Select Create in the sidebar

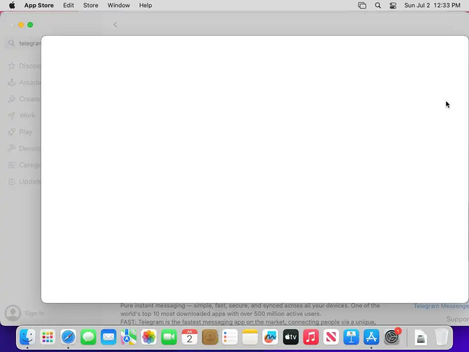24,99
